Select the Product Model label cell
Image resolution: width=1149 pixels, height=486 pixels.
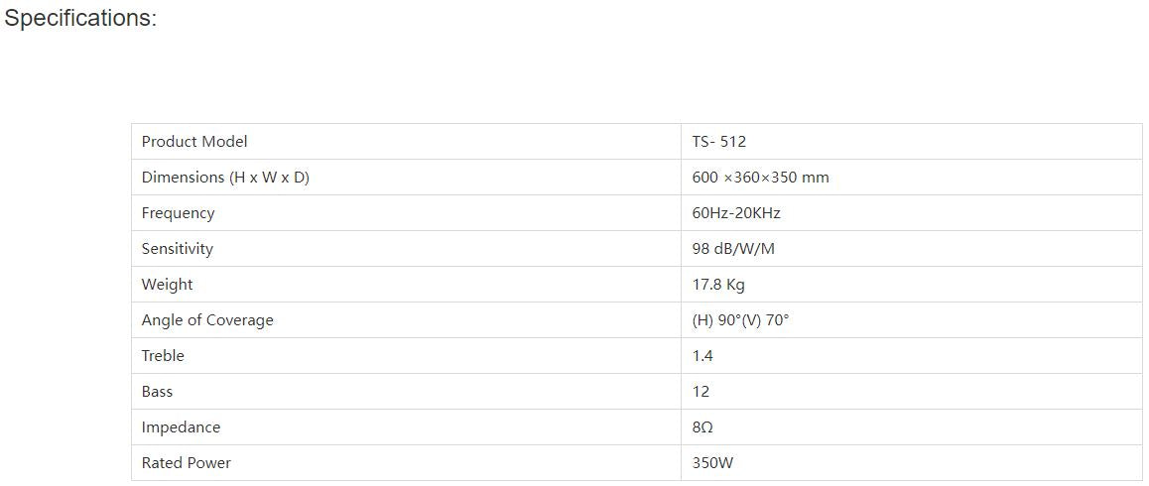pos(194,142)
